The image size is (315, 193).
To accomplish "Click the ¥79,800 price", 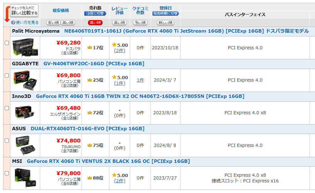I will pyautogui.click(x=69, y=173).
